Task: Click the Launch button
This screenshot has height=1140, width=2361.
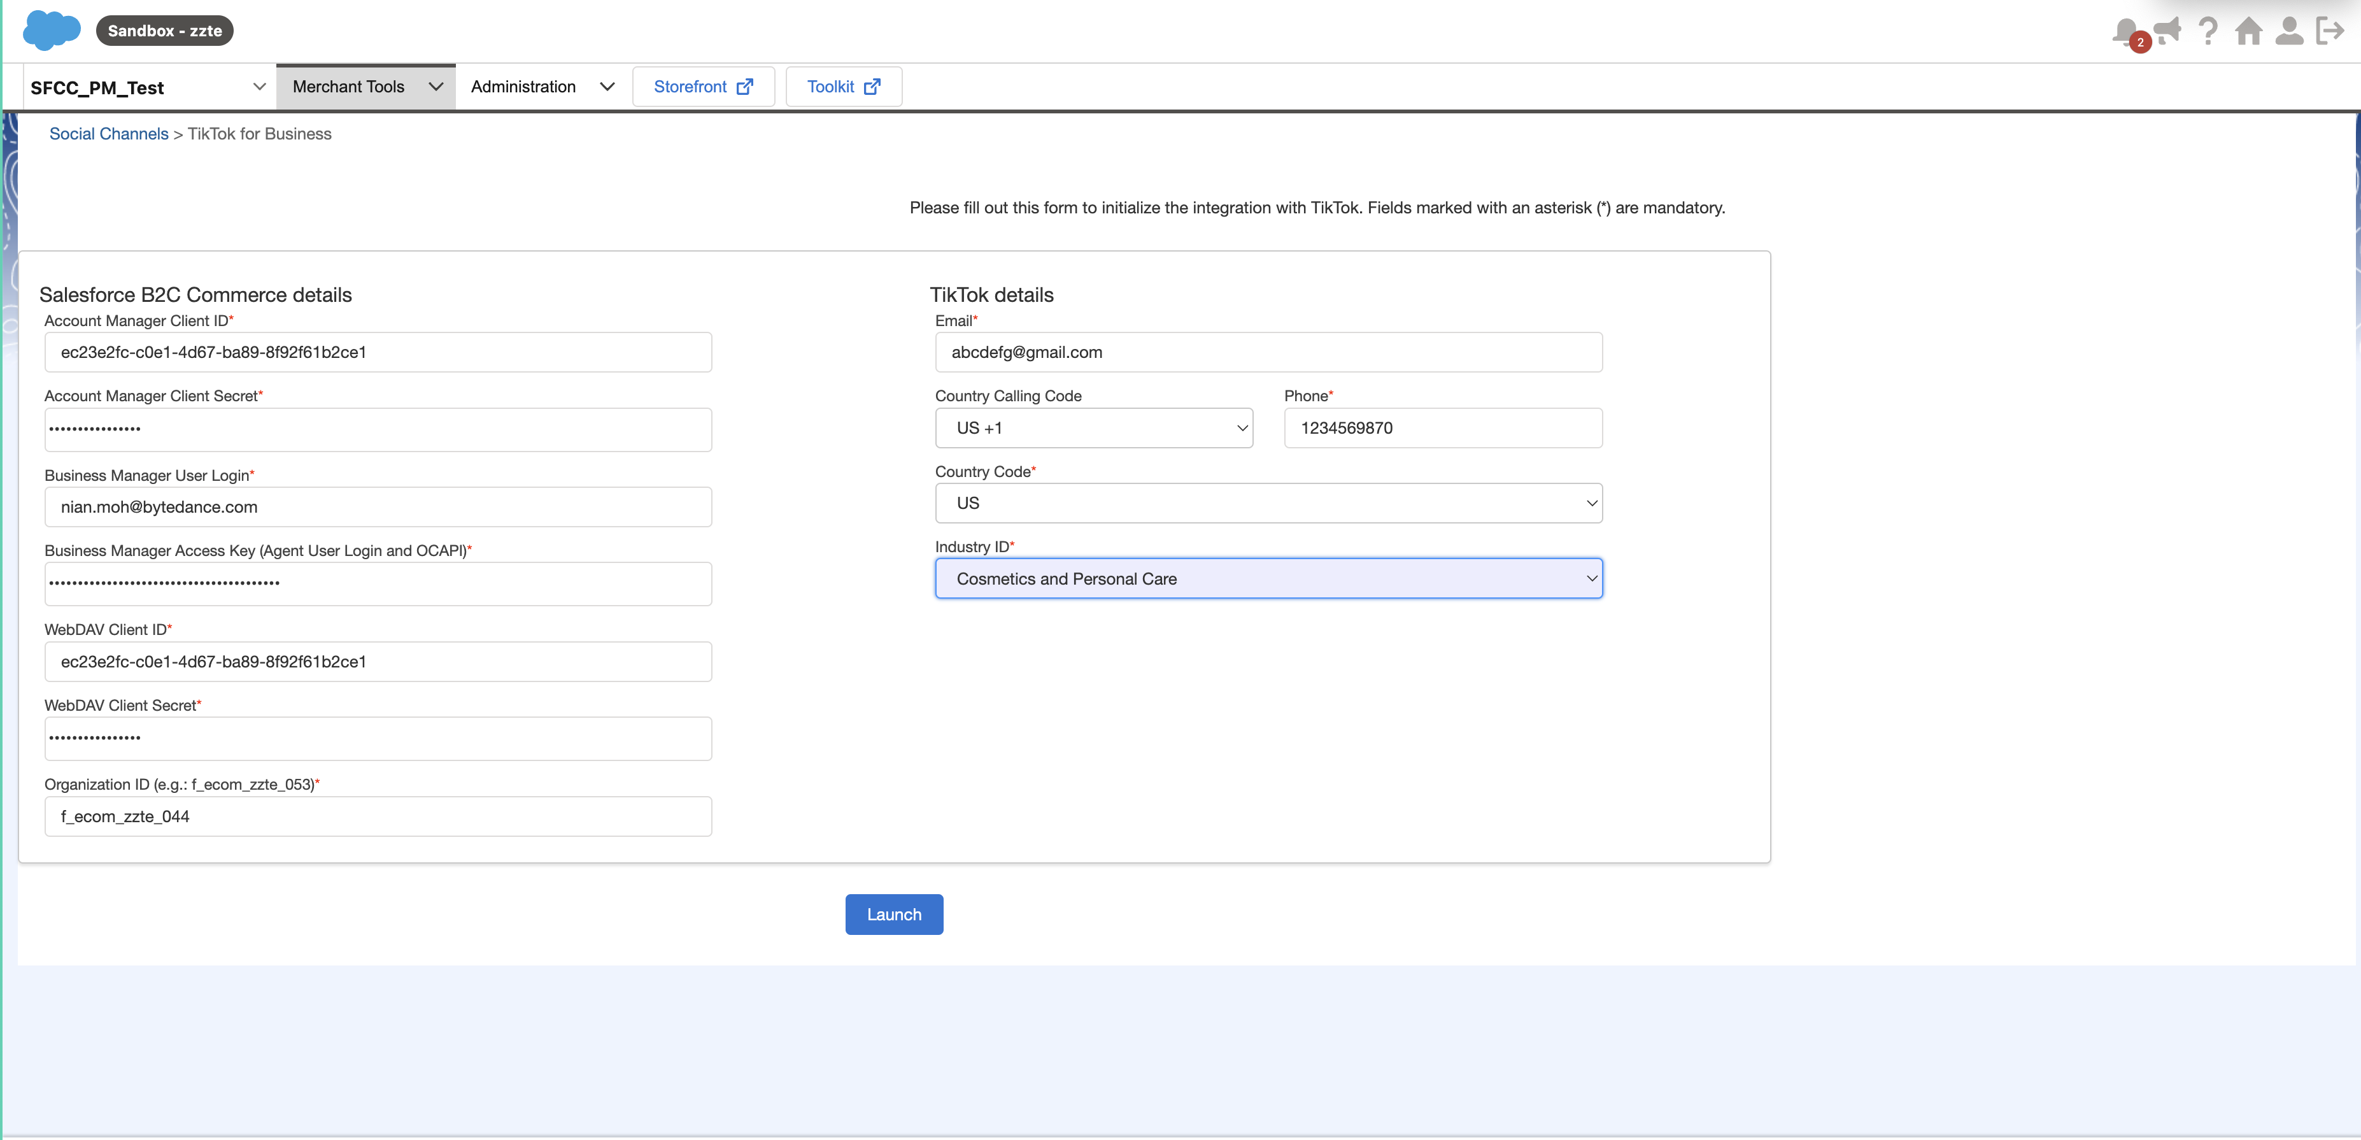Action: (x=893, y=914)
